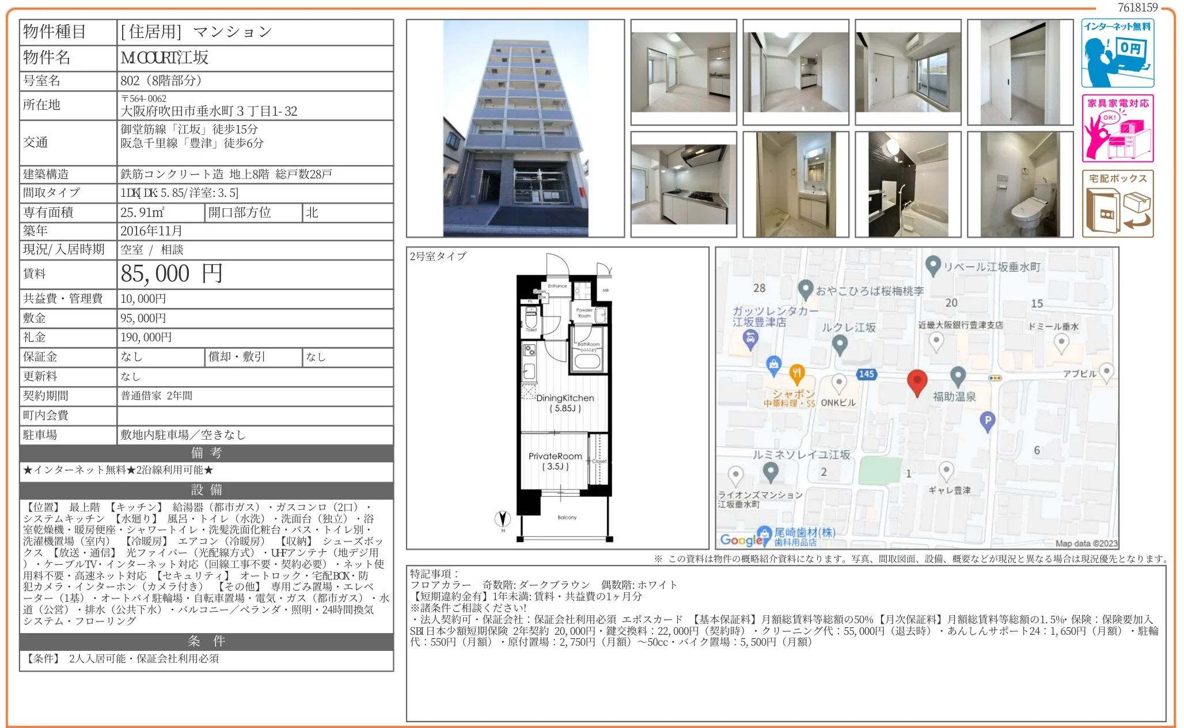Image resolution: width=1184 pixels, height=728 pixels.
Task: Click the route 145 road badge
Action: pyautogui.click(x=866, y=374)
